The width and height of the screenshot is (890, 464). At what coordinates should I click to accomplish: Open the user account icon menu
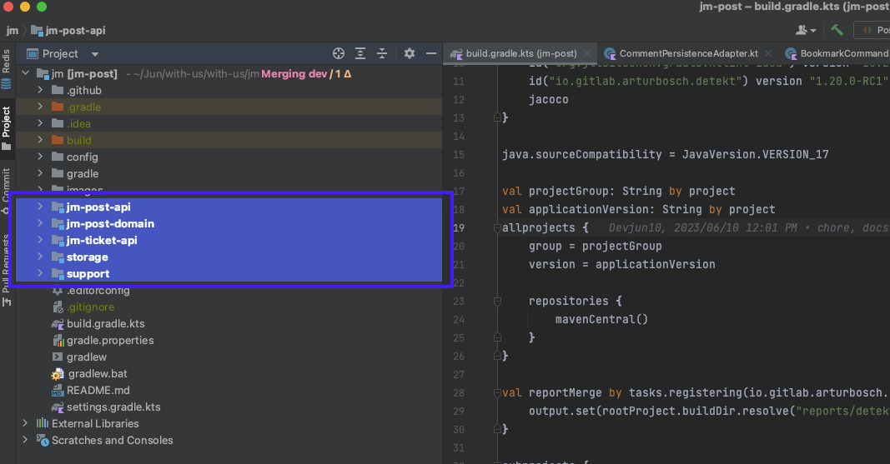806,30
